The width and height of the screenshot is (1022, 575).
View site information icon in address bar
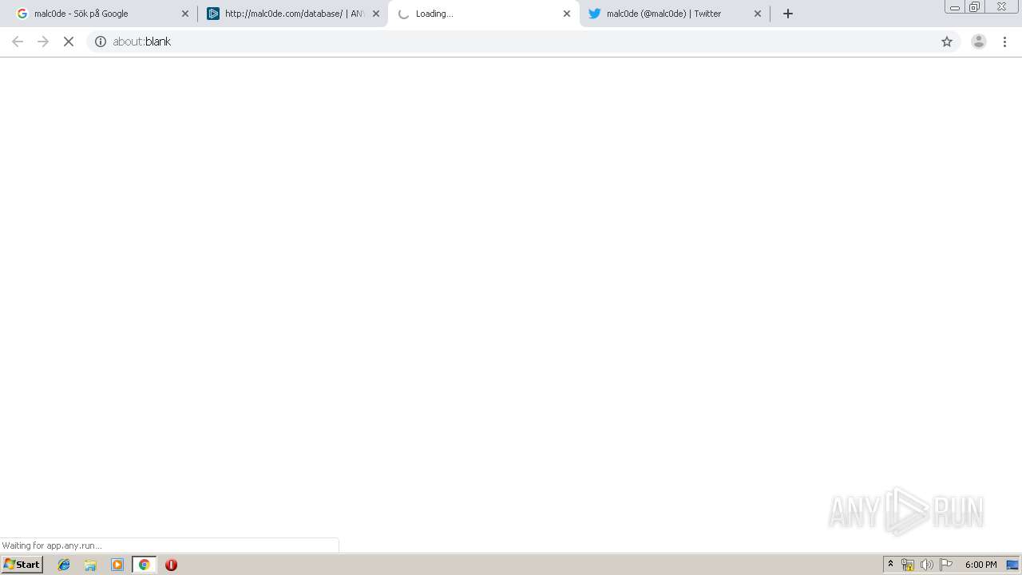click(x=101, y=42)
